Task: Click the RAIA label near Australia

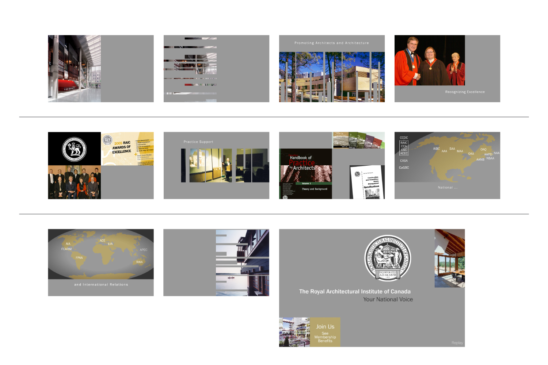Action: 139,262
